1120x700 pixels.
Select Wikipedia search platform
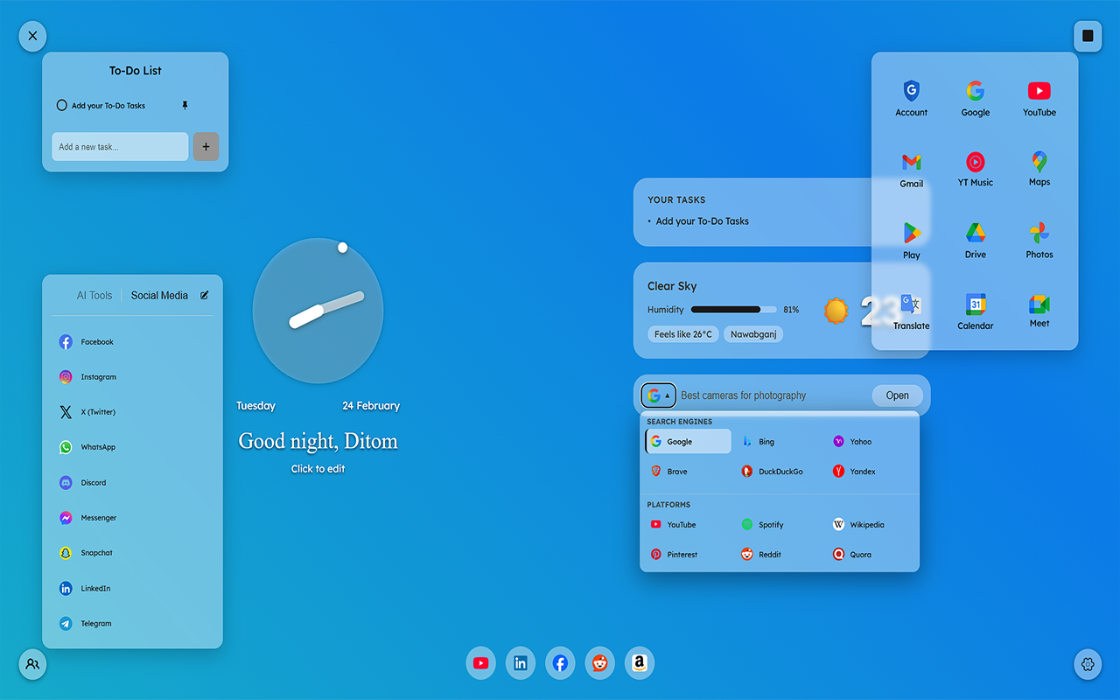pos(872,525)
